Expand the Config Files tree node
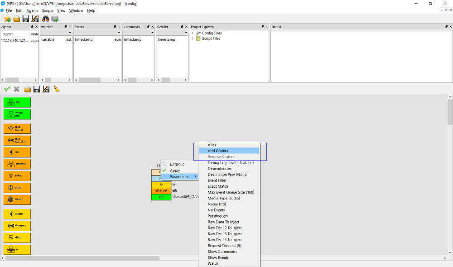This screenshot has width=453, height=267. coord(193,33)
